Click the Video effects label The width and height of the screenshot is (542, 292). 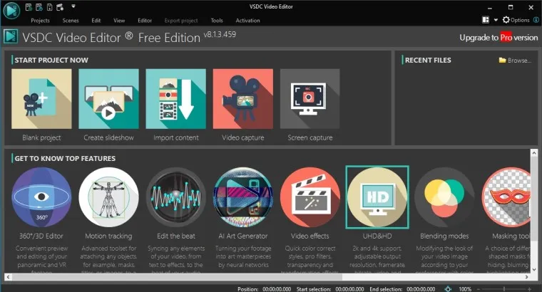(x=310, y=236)
